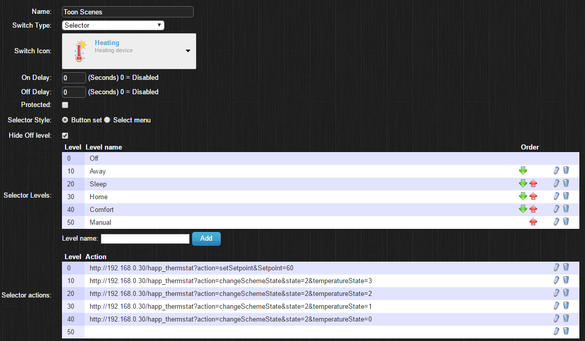The image size is (585, 341).
Task: Choose the Select menu selector style
Action: 108,120
